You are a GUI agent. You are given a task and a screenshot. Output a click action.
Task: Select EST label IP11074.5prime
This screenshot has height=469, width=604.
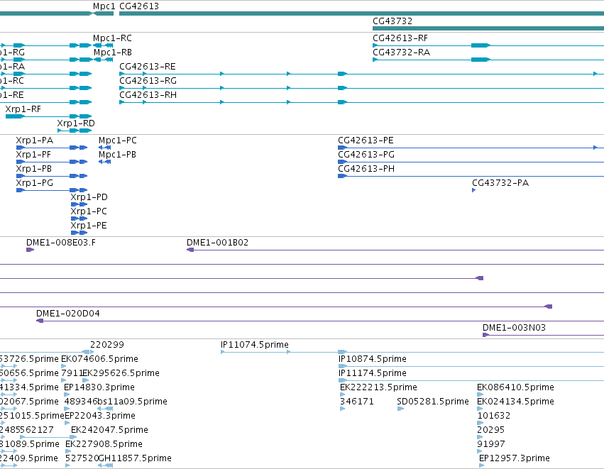255,345
